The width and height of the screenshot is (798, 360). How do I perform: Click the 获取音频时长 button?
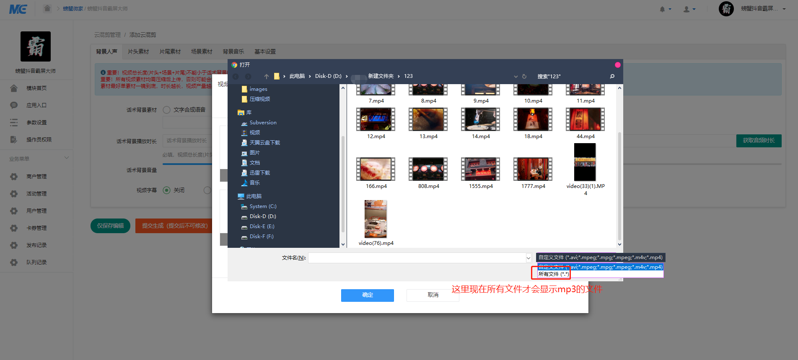[x=759, y=141]
